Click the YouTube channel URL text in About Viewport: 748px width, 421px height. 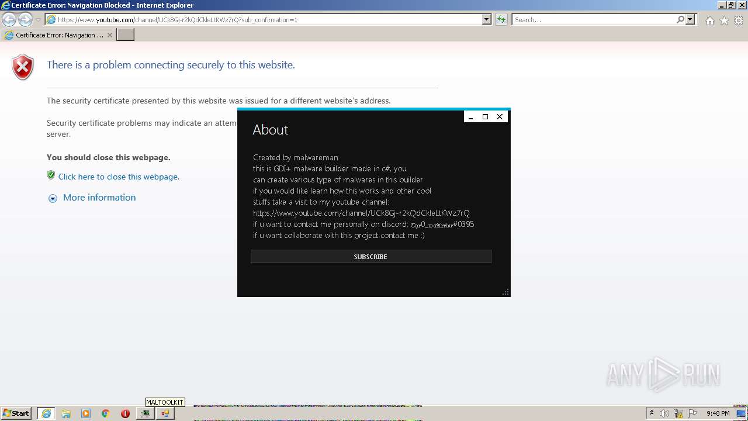(361, 213)
